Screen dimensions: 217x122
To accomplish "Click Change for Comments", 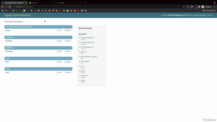I will coord(67,51).
